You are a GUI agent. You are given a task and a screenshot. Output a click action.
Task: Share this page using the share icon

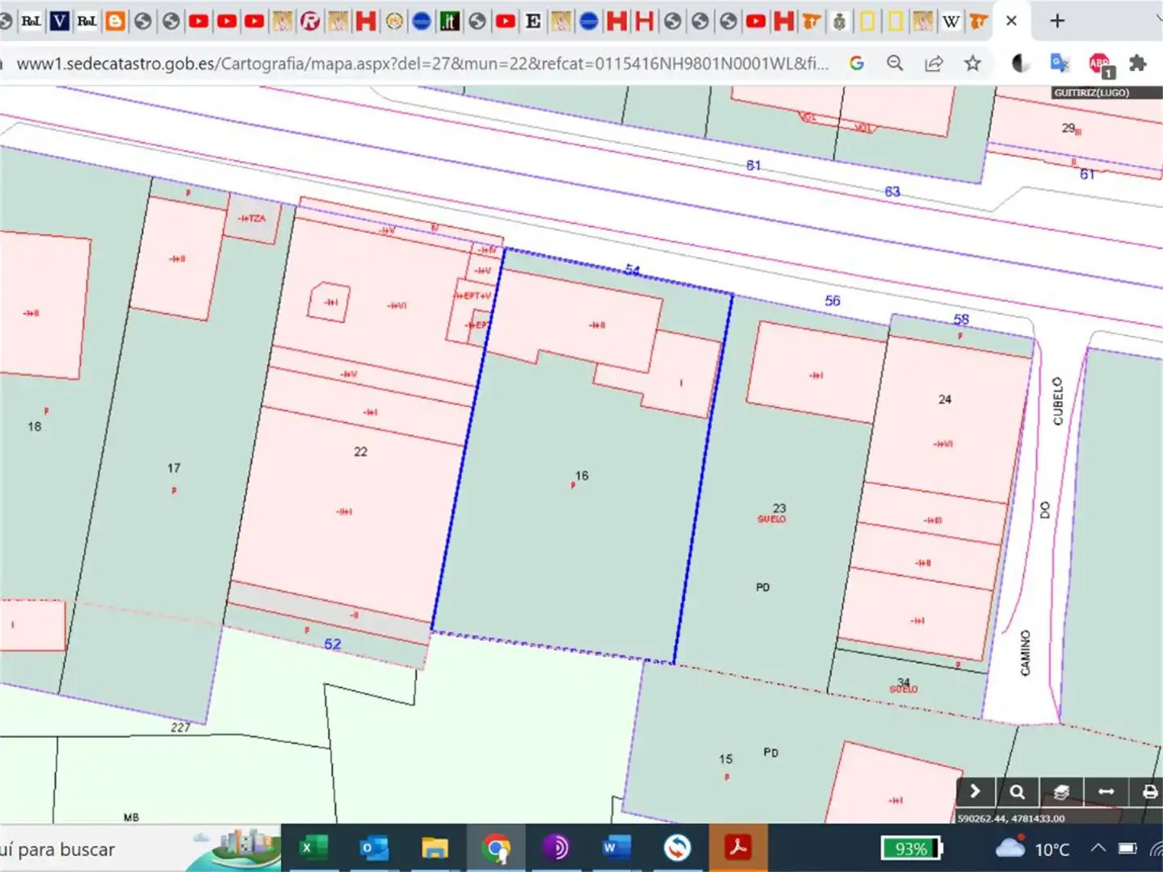click(x=934, y=63)
